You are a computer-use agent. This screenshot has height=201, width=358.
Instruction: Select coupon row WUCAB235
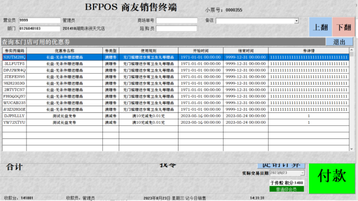tap(175, 103)
